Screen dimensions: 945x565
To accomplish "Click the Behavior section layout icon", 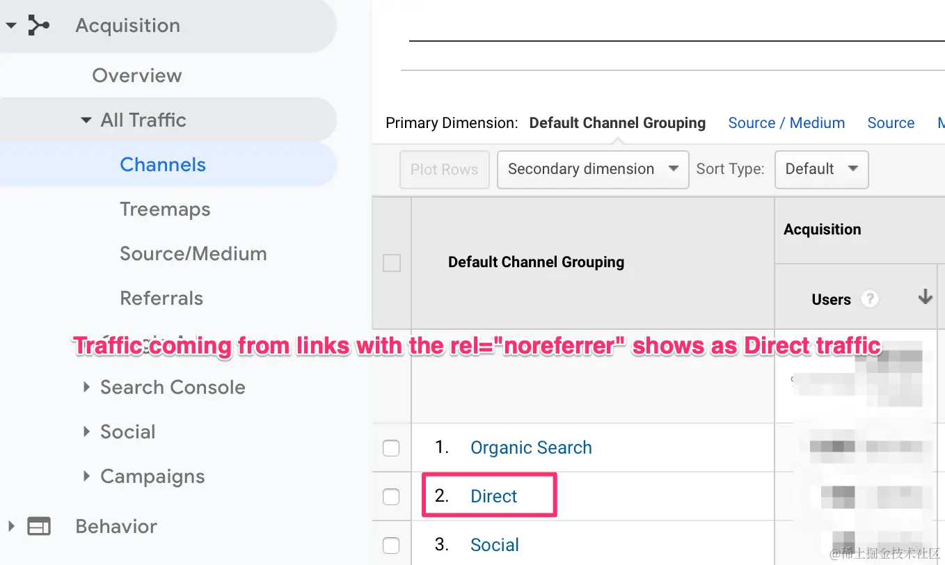I will tap(39, 527).
